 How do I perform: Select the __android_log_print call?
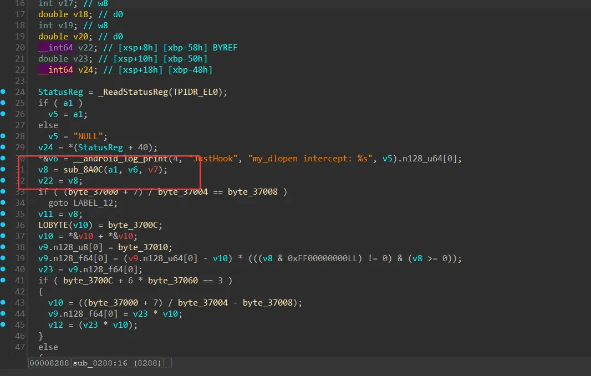[x=120, y=159]
